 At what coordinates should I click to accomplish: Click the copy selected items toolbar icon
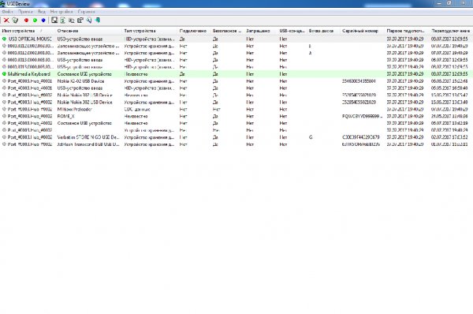pyautogui.click(x=72, y=21)
